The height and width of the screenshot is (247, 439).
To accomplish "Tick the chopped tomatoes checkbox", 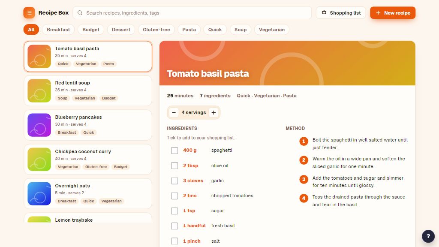I will [x=174, y=196].
